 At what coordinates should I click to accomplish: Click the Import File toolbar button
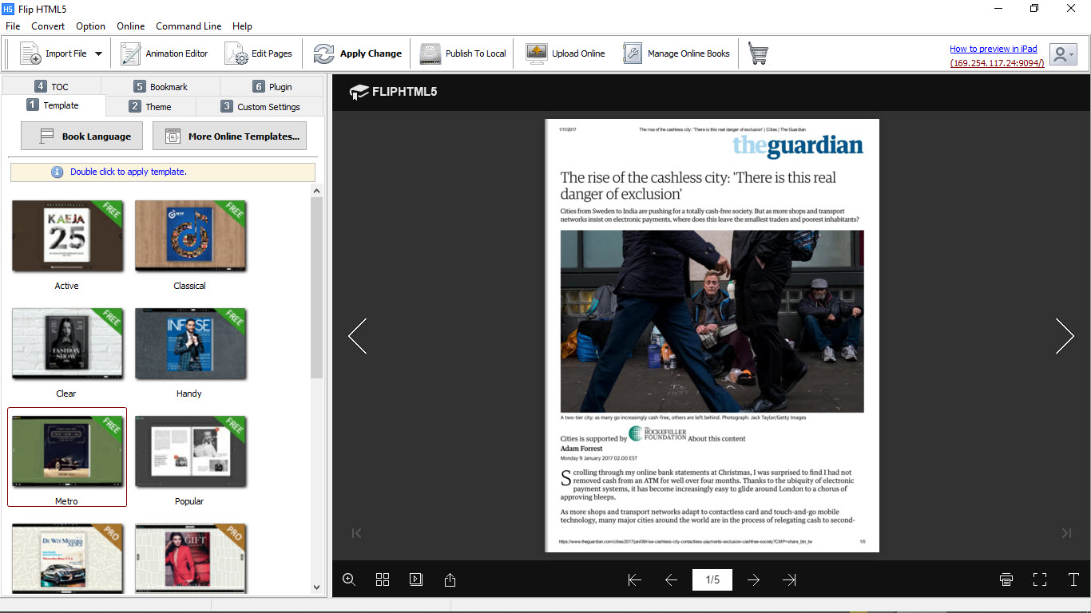click(x=54, y=53)
